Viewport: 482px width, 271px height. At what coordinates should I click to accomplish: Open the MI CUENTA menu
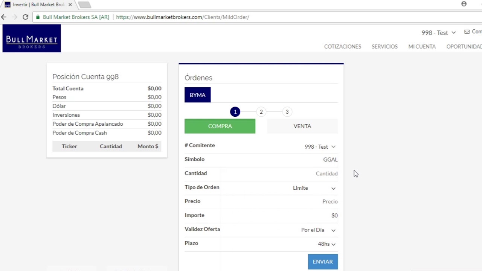[422, 47]
